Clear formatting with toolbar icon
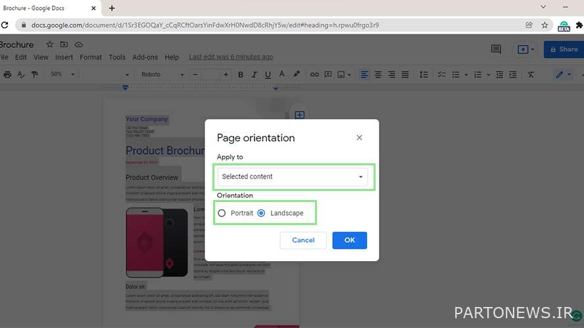The image size is (584, 328). point(530,75)
